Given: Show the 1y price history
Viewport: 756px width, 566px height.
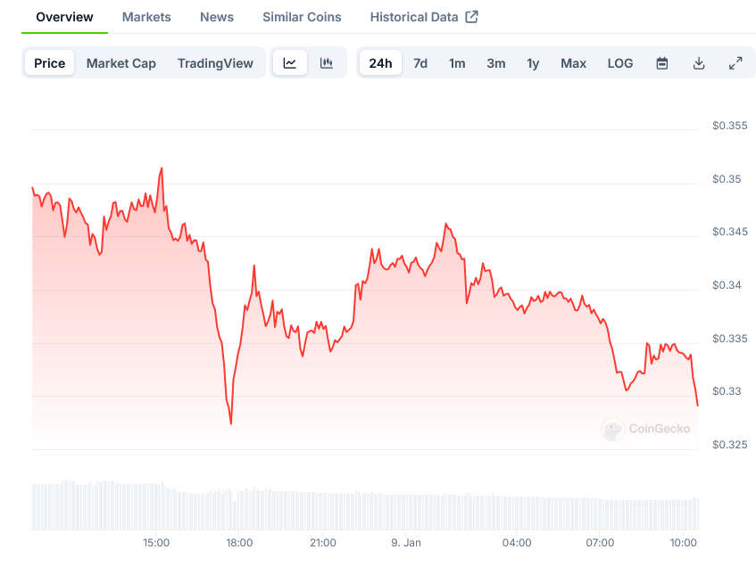Looking at the screenshot, I should click(533, 63).
